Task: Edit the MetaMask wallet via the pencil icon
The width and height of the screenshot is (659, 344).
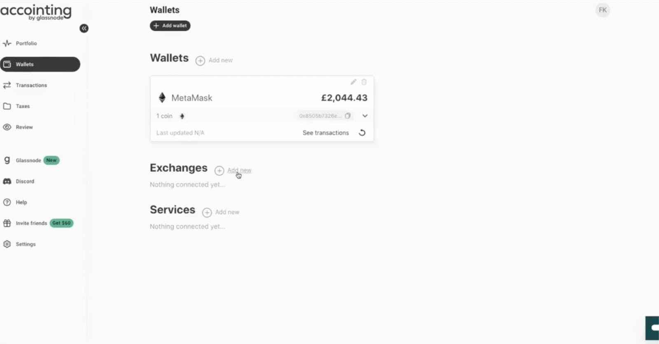Action: (x=353, y=82)
